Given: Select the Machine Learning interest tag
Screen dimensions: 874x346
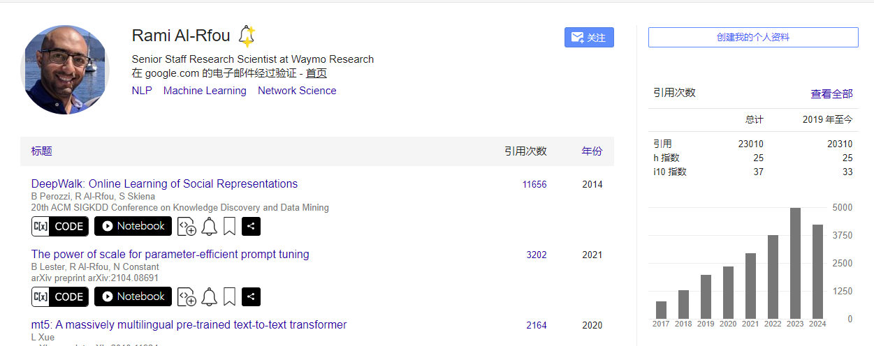Looking at the screenshot, I should 205,91.
